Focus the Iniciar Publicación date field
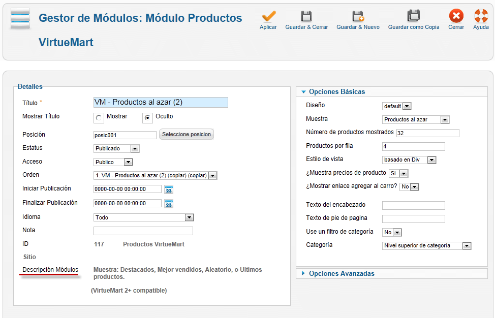This screenshot has width=495, height=318. pos(128,189)
